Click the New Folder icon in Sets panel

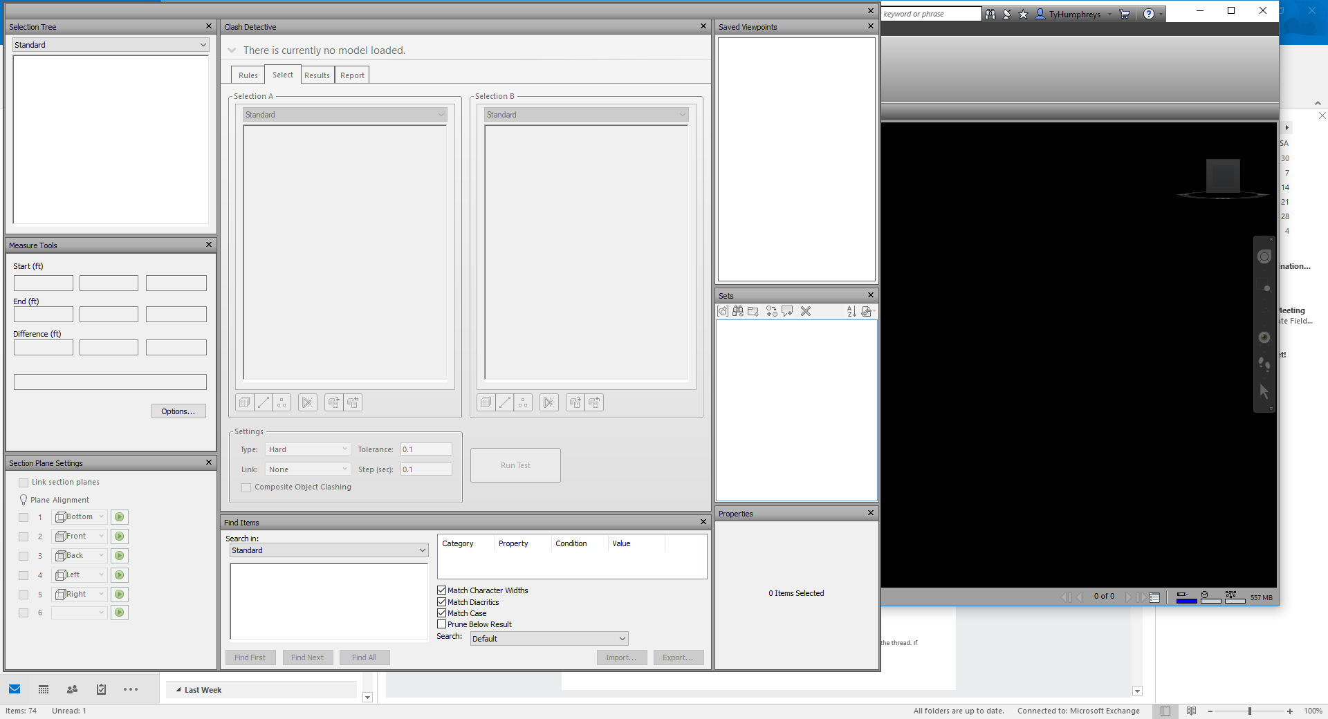pos(753,312)
